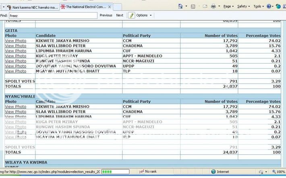Open View Photo for Slaa in Nyang'hwale
The width and height of the screenshot is (286, 178).
click(x=15, y=112)
